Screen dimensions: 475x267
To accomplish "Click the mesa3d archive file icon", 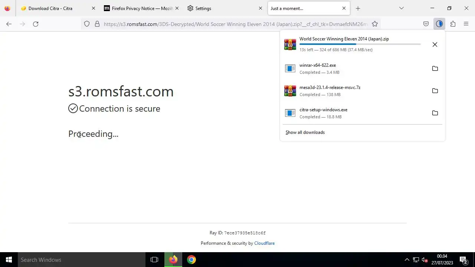I will [x=290, y=91].
